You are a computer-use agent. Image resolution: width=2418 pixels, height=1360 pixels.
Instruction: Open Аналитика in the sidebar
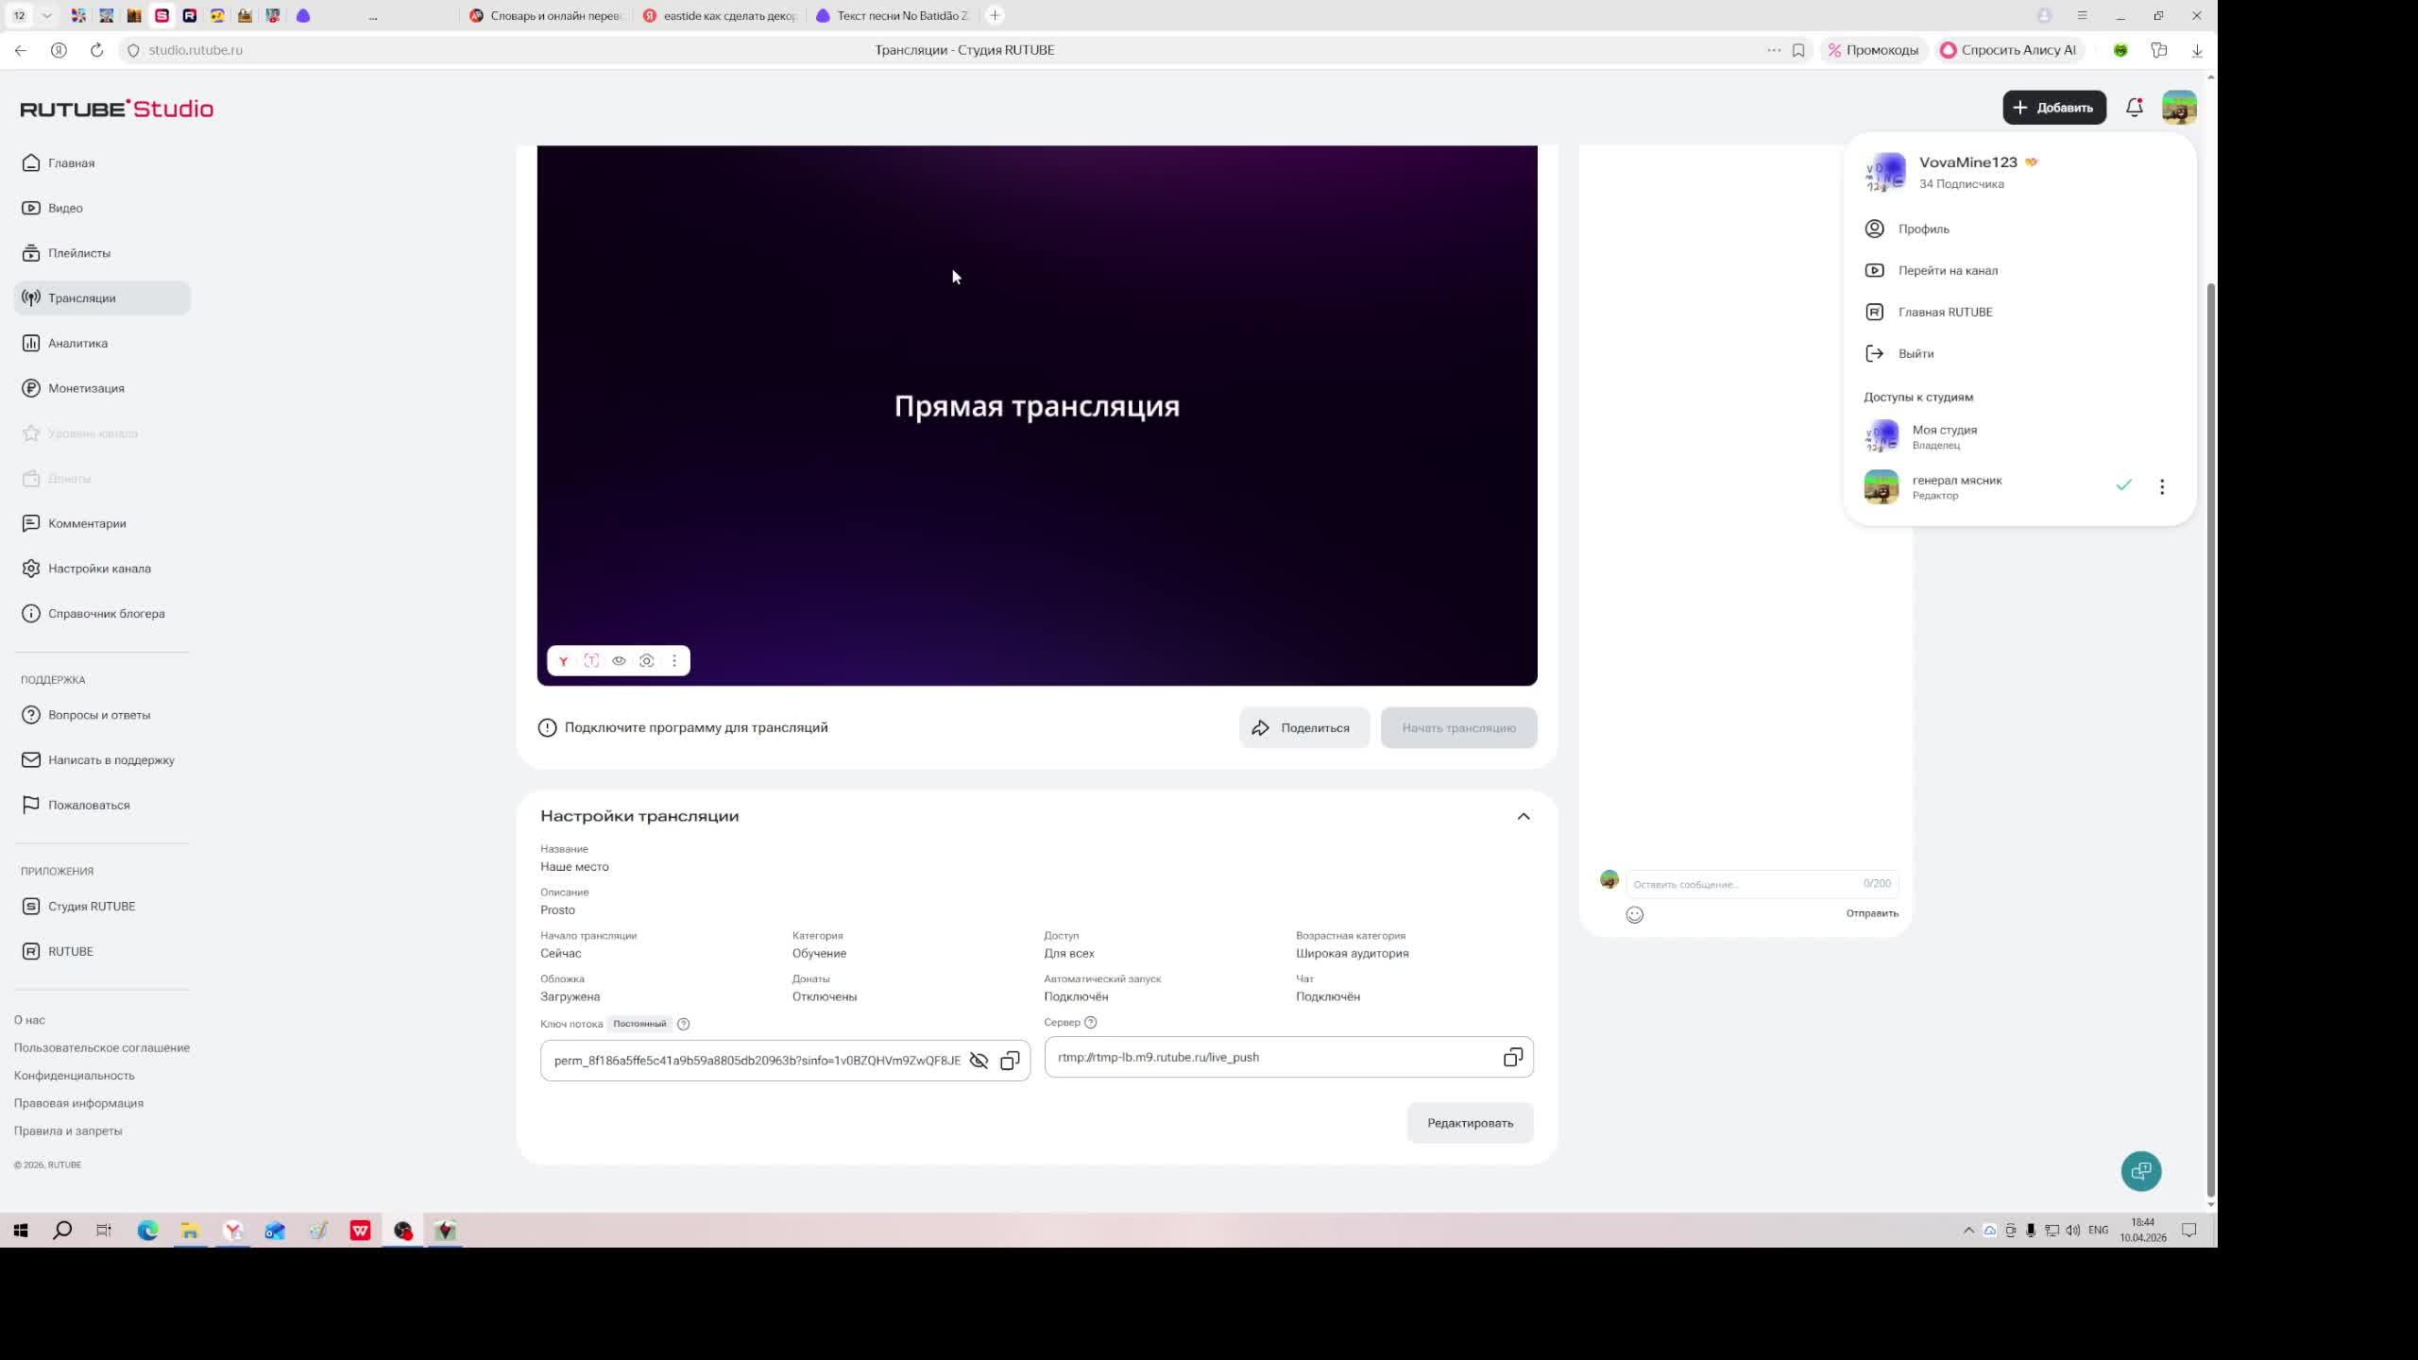[77, 343]
